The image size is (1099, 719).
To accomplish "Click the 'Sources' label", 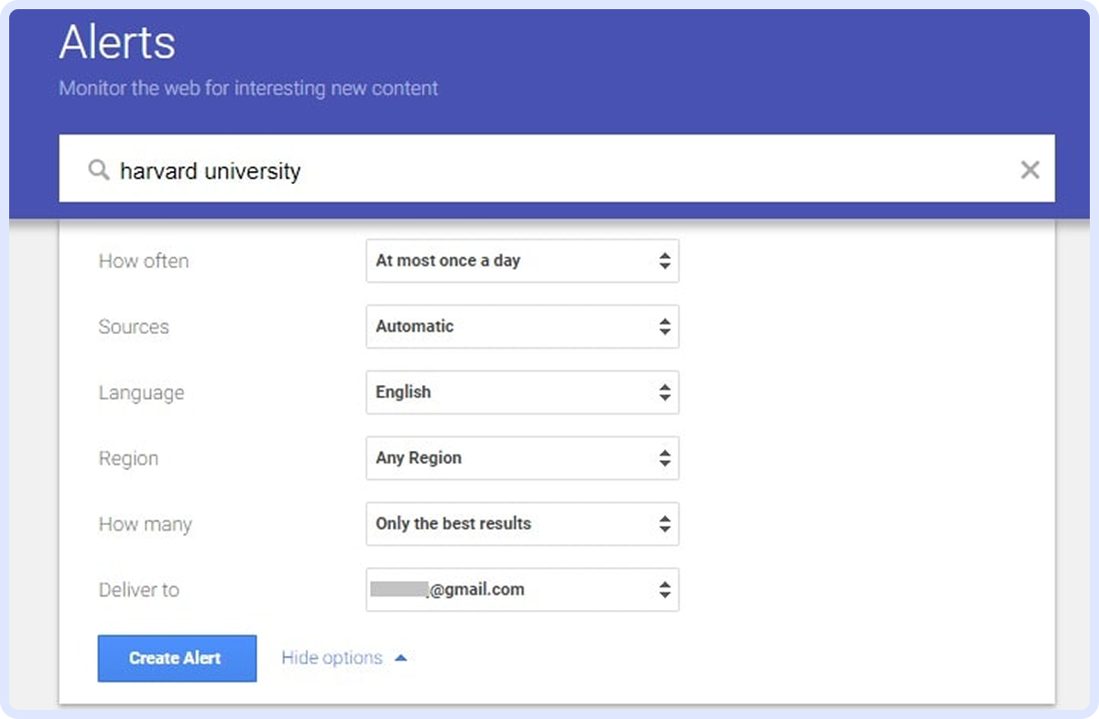I will click(x=134, y=327).
